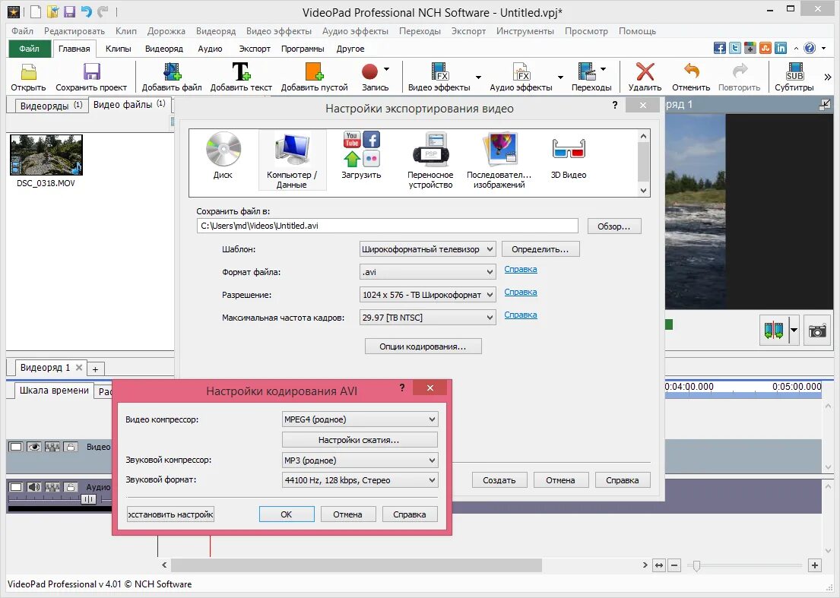This screenshot has height=598, width=840.
Task: Choose Переносное устройство export option
Action: tap(431, 160)
